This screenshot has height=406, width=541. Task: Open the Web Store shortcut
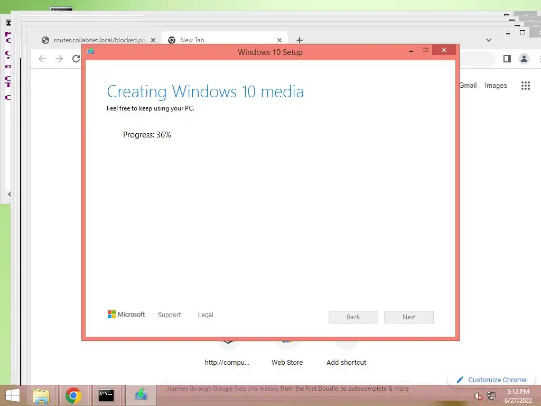(x=287, y=362)
